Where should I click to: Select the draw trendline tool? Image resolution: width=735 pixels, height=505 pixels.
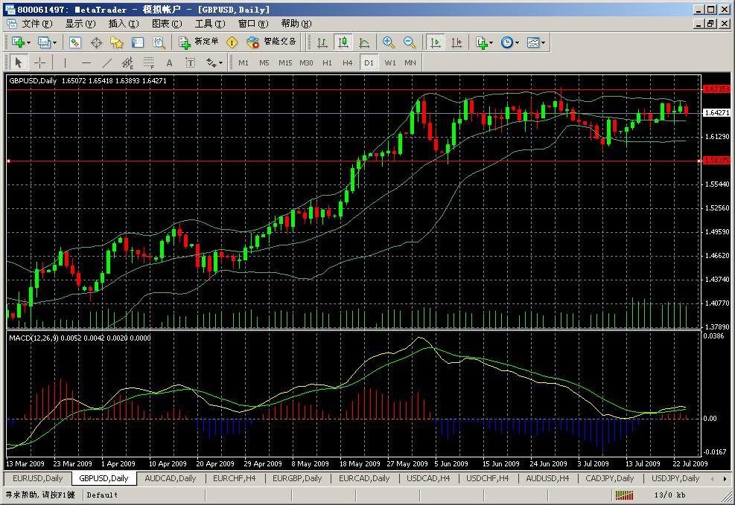(x=106, y=62)
